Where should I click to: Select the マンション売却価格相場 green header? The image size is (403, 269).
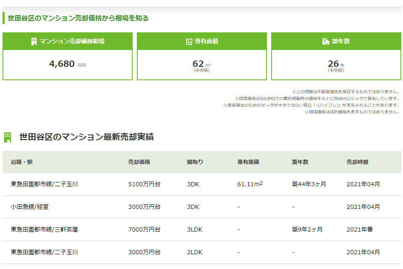67,41
